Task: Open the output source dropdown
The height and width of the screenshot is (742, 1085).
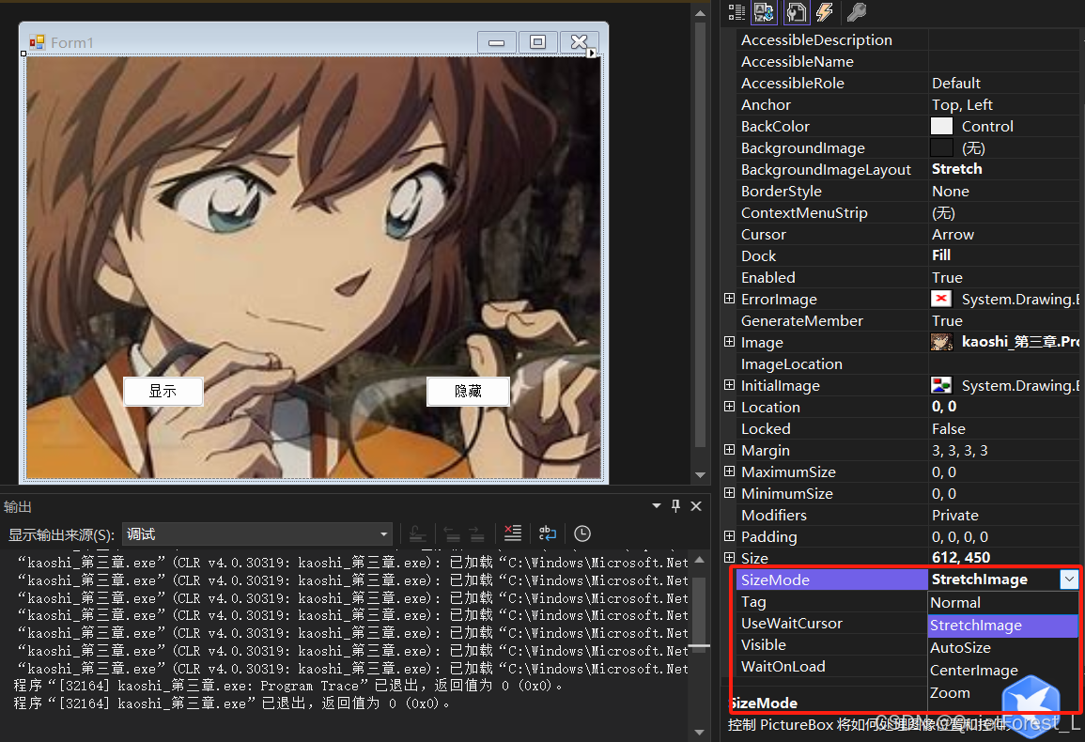Action: [x=257, y=533]
